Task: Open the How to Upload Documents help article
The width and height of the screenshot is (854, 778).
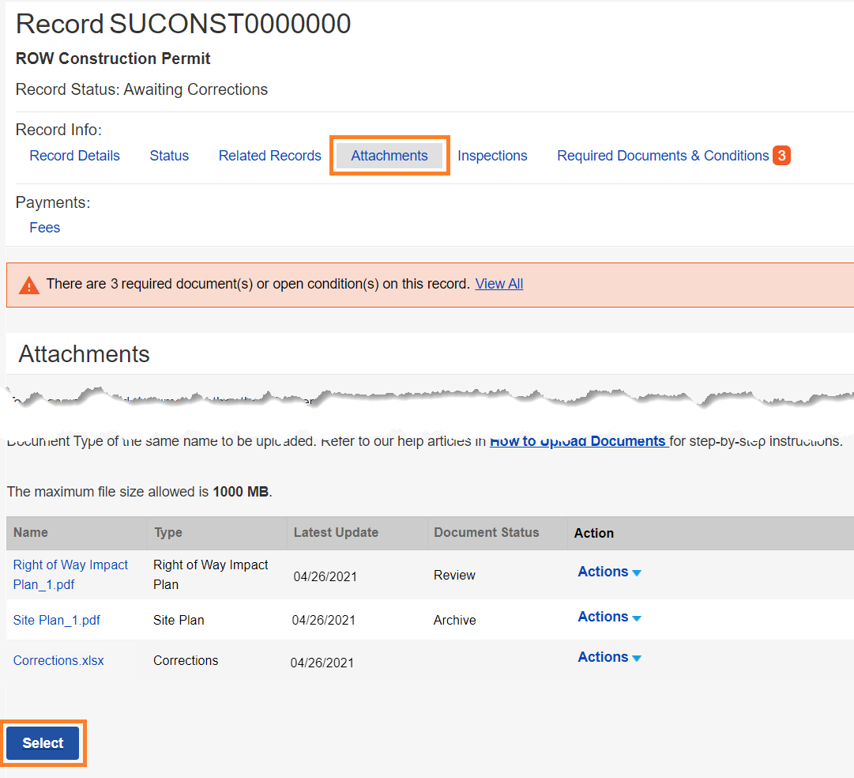Action: 578,440
